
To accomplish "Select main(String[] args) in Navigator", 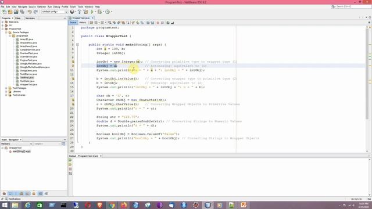I will pyautogui.click(x=22, y=151).
